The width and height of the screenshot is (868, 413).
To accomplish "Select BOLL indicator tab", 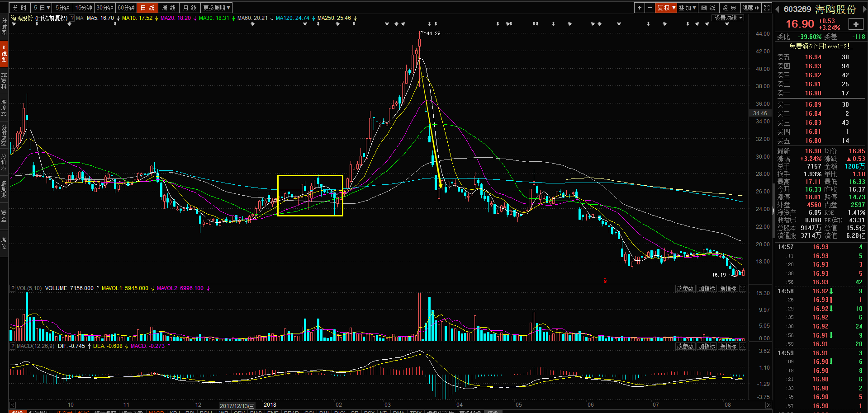I will point(206,411).
